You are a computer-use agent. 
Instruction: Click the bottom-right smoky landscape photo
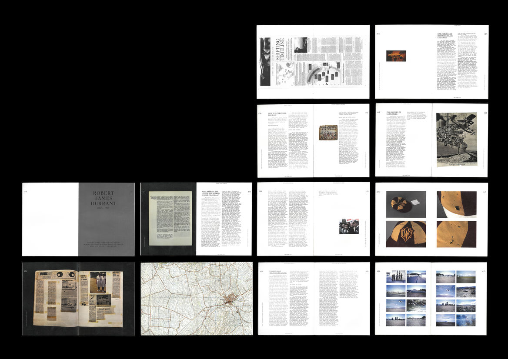coord(465,320)
